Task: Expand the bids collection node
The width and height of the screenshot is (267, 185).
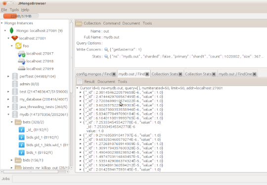Action: pos(11,160)
